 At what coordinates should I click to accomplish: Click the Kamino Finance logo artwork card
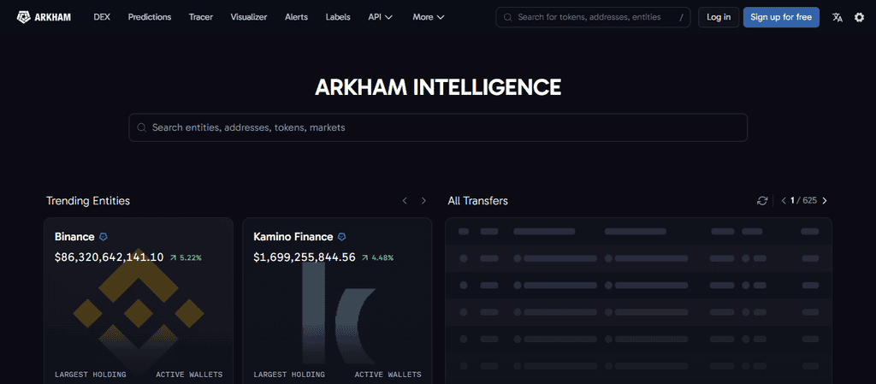(339, 312)
